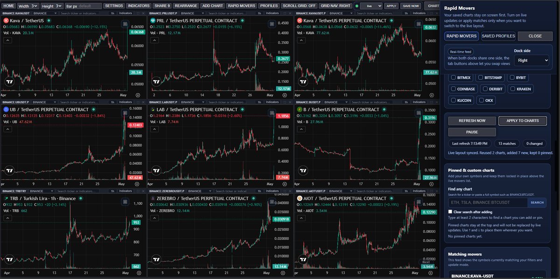Open PROFILES from the top toolbar
560x279 pixels.
pyautogui.click(x=269, y=6)
